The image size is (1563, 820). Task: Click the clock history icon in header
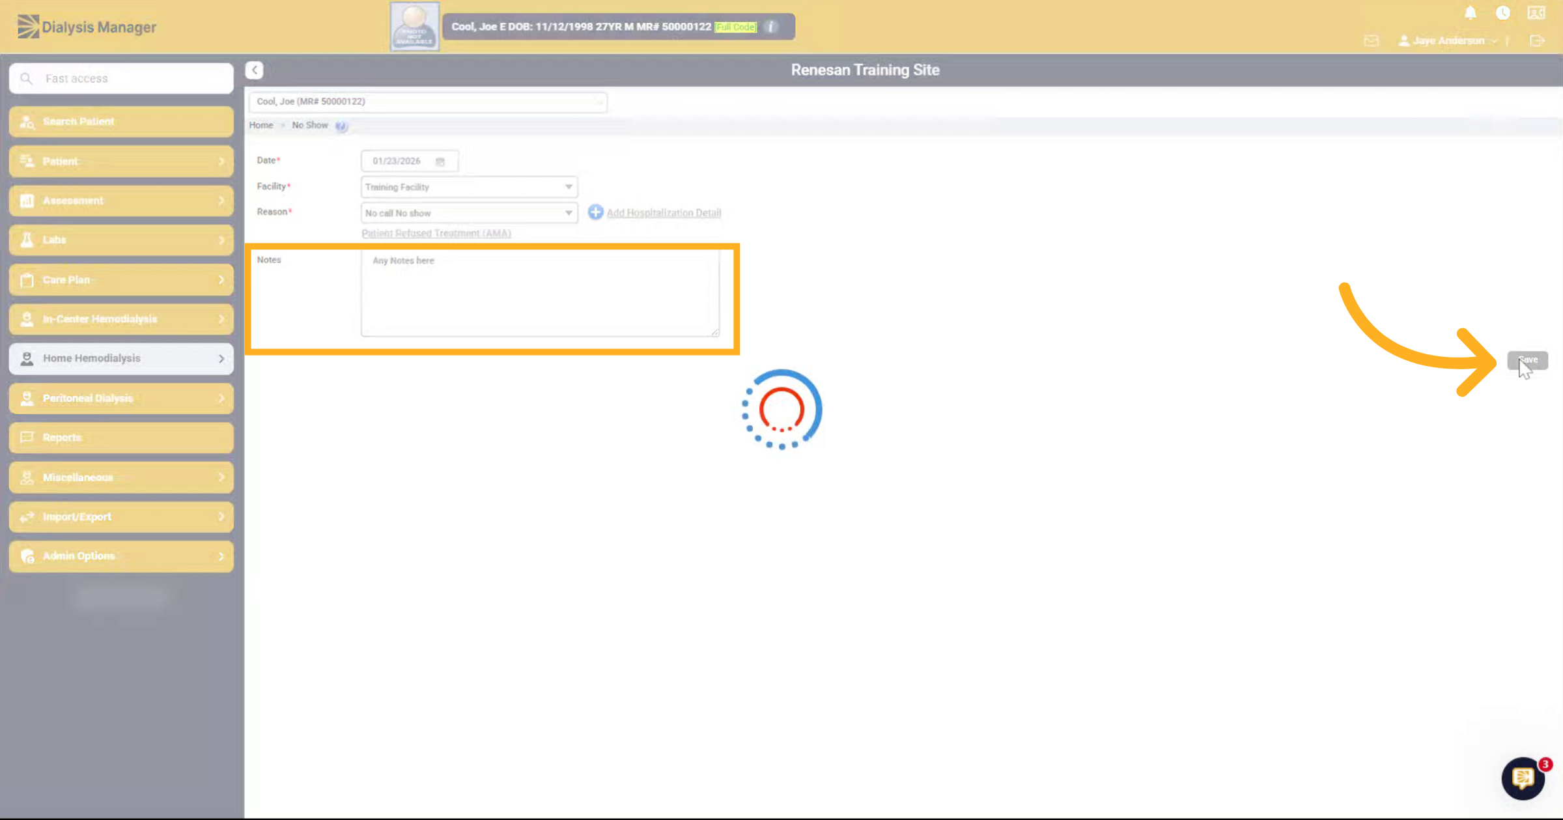(1503, 13)
